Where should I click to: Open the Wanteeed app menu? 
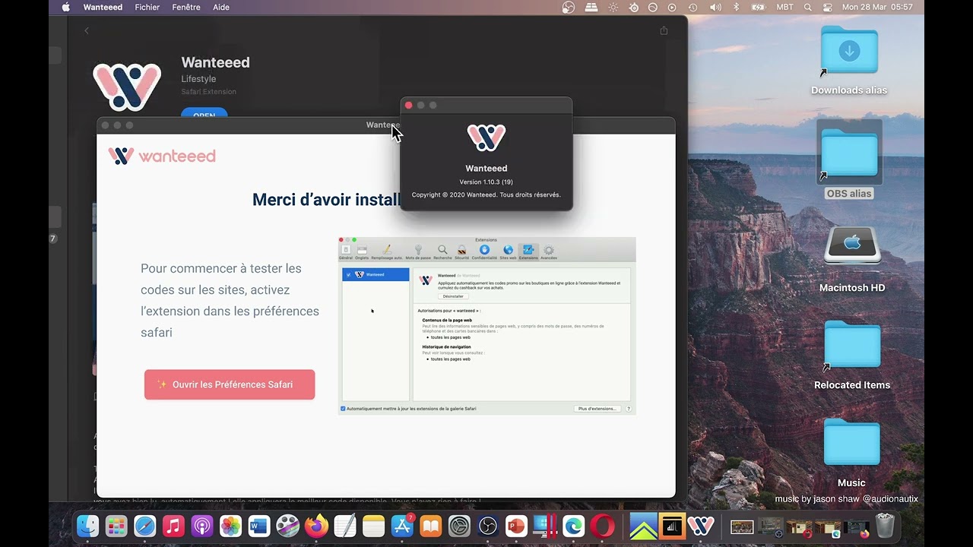coord(103,7)
